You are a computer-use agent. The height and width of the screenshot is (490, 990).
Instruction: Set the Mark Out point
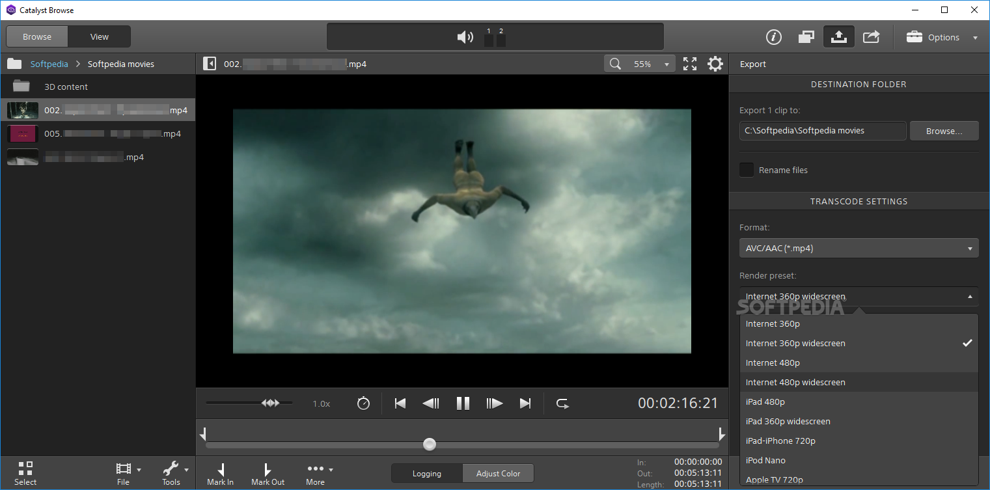pyautogui.click(x=268, y=473)
